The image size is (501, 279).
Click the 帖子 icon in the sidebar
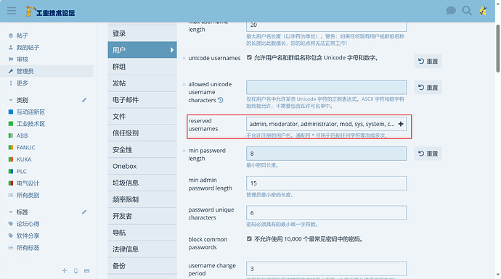(x=11, y=36)
